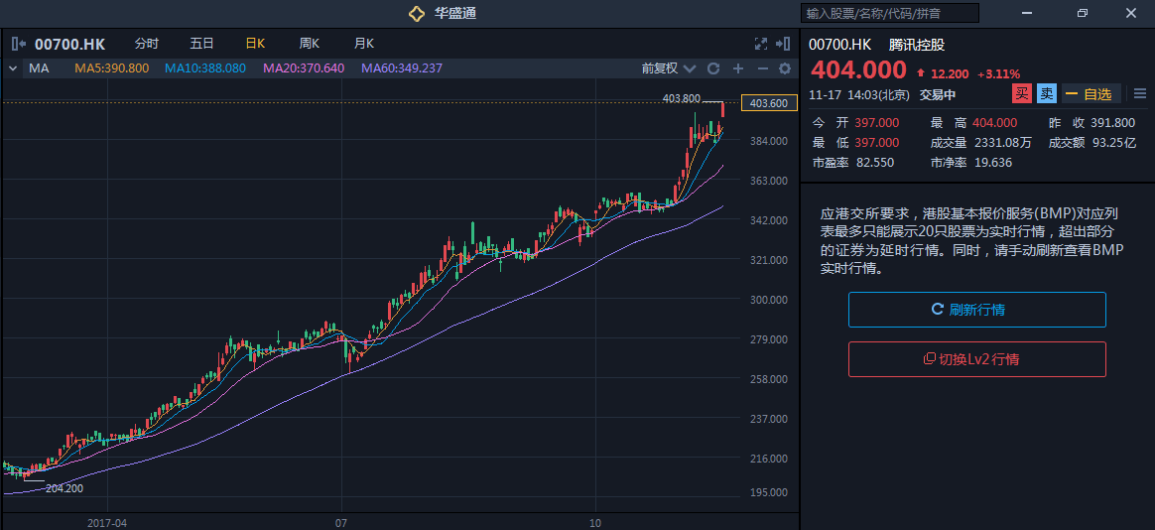1155x530 pixels.
Task: Expand the MA indicator dropdown chevron
Action: pyautogui.click(x=13, y=68)
